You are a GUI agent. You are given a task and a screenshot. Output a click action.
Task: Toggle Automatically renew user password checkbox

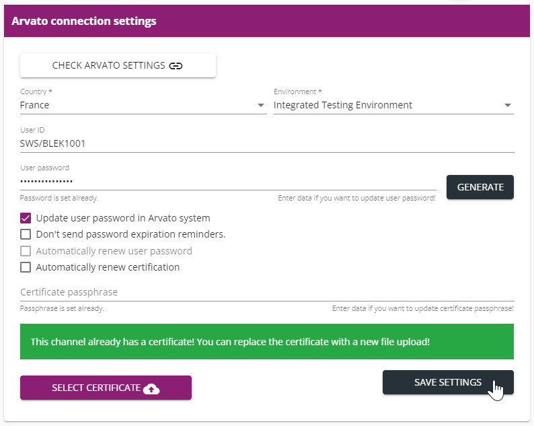coord(26,251)
